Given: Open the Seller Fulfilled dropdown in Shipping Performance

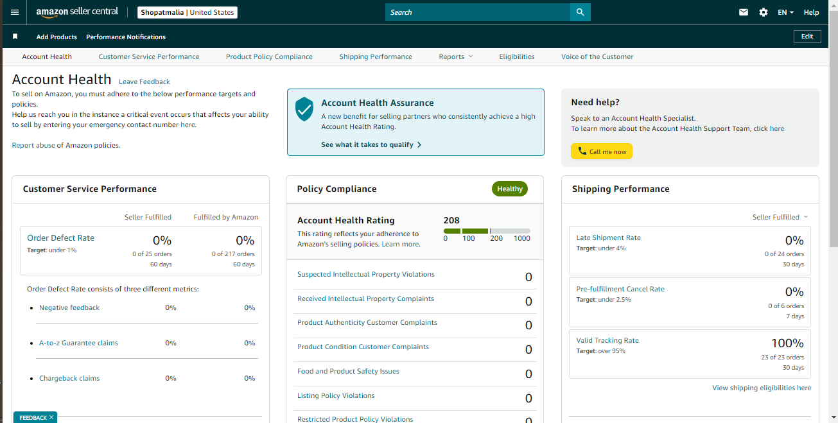Looking at the screenshot, I should click(780, 217).
